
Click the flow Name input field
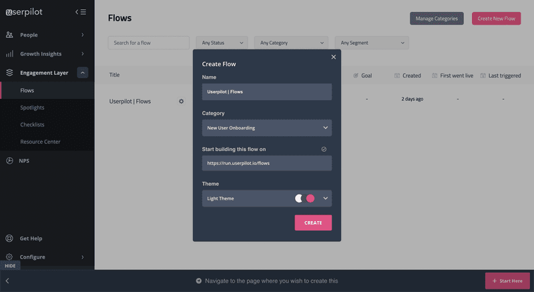pyautogui.click(x=266, y=92)
